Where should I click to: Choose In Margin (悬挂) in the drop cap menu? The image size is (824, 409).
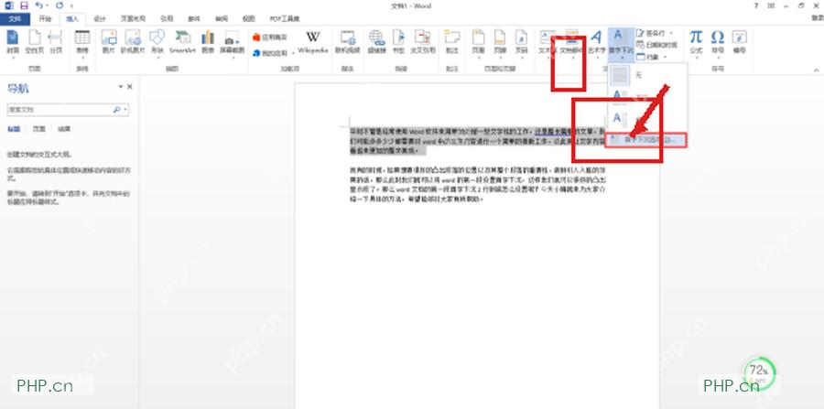pyautogui.click(x=647, y=119)
